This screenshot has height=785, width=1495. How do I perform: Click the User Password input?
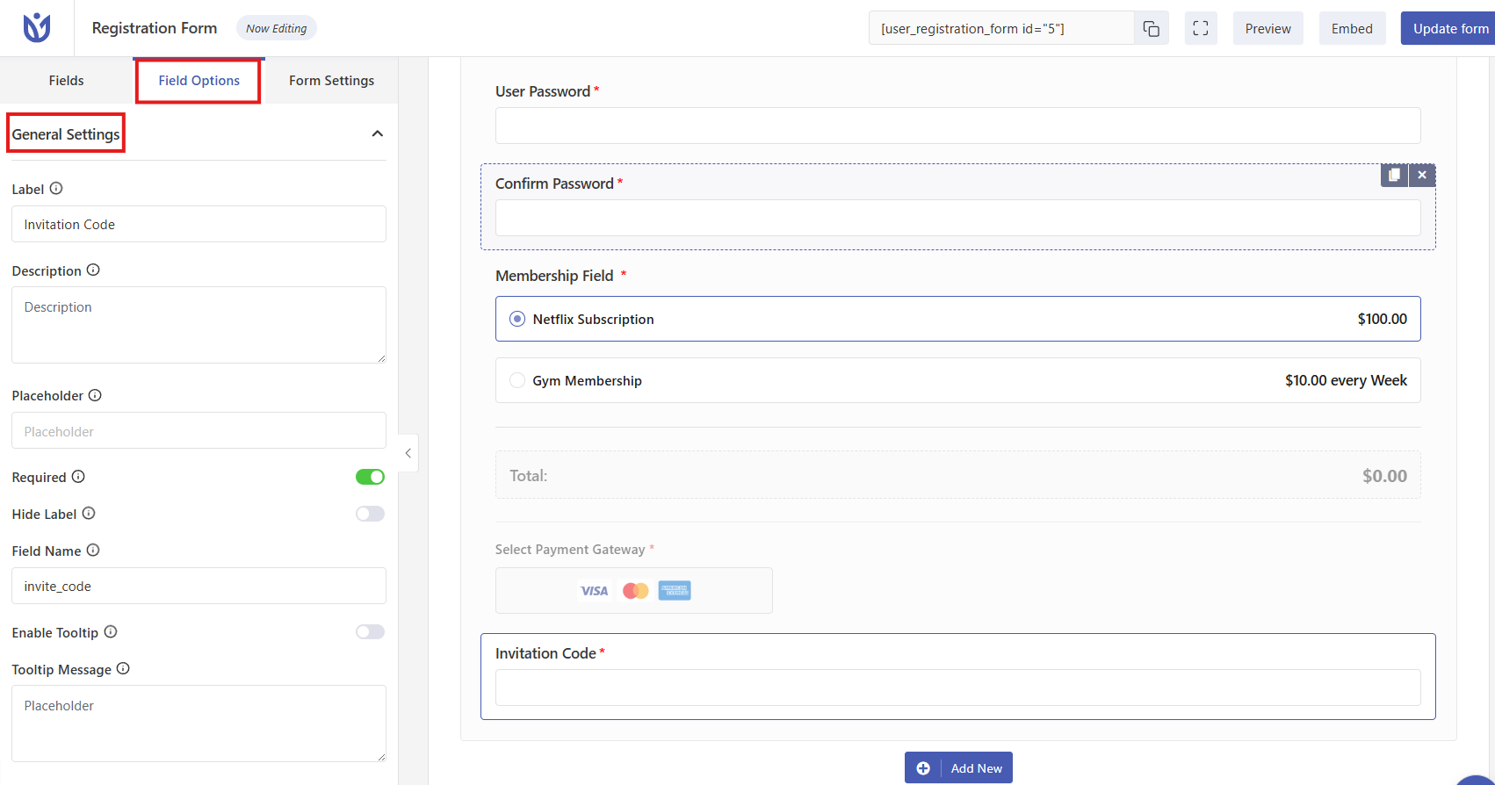pyautogui.click(x=958, y=126)
